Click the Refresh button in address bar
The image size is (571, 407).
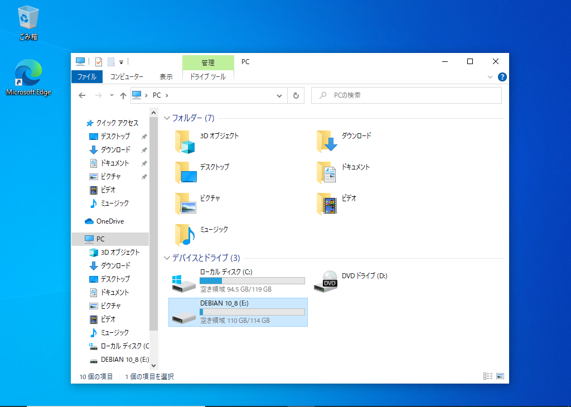(296, 95)
